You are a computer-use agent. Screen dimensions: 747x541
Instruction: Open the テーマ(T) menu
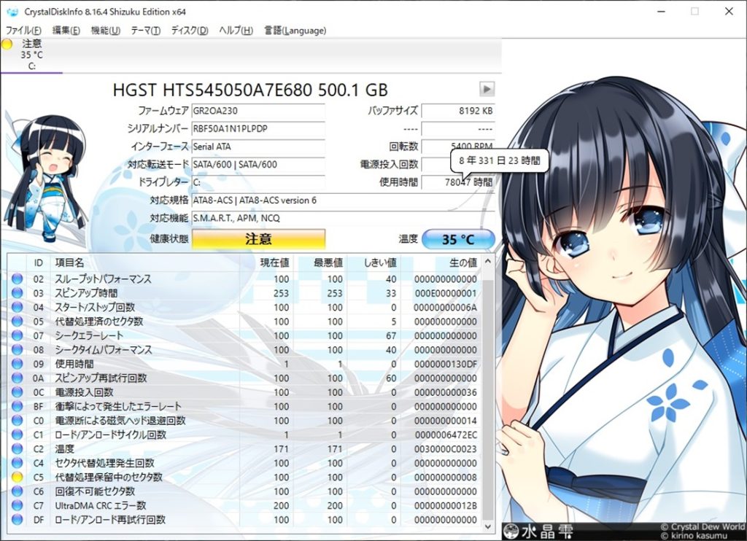pyautogui.click(x=145, y=31)
